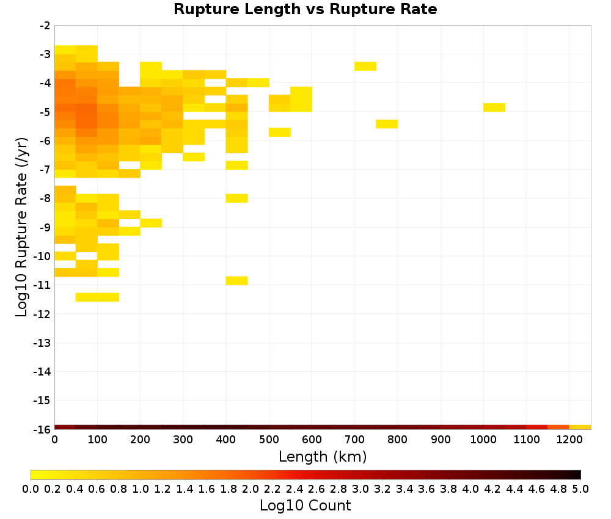The width and height of the screenshot is (611, 519).
Task: Click the "Length (km)" x-axis label
Action: coord(323,456)
